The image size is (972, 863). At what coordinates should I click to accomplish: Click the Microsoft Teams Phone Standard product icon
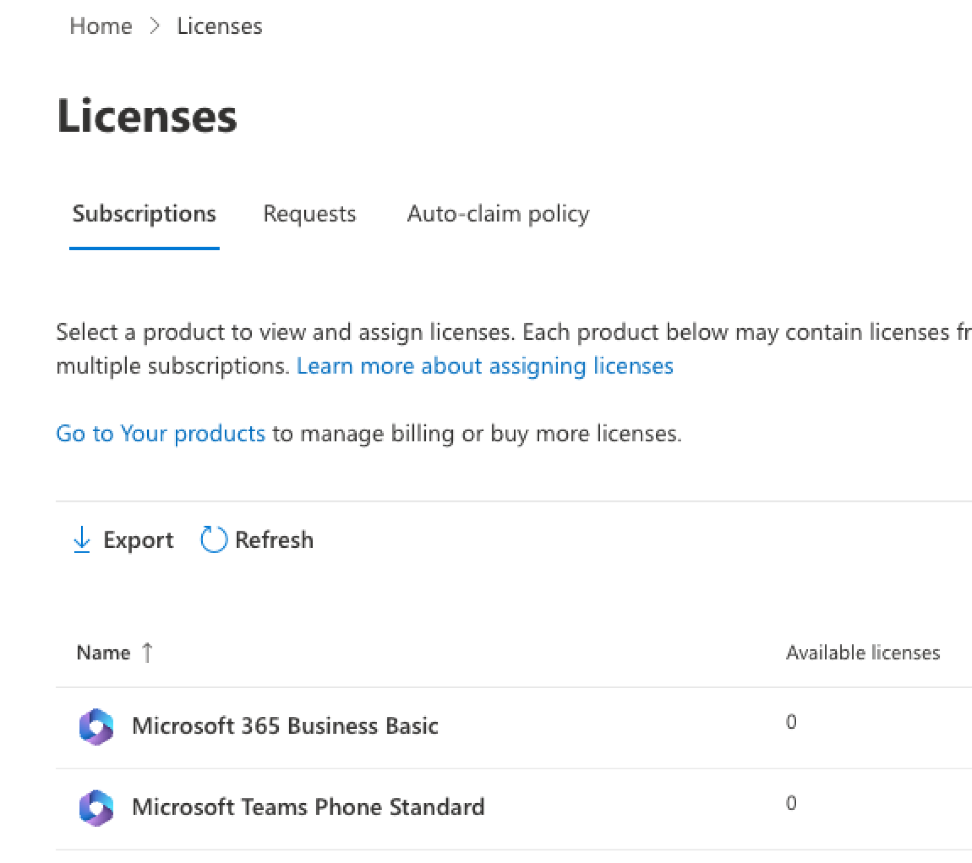[96, 808]
